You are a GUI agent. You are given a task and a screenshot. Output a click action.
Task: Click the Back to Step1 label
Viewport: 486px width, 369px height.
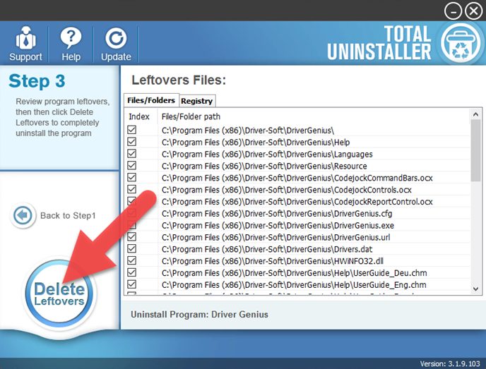pos(68,215)
